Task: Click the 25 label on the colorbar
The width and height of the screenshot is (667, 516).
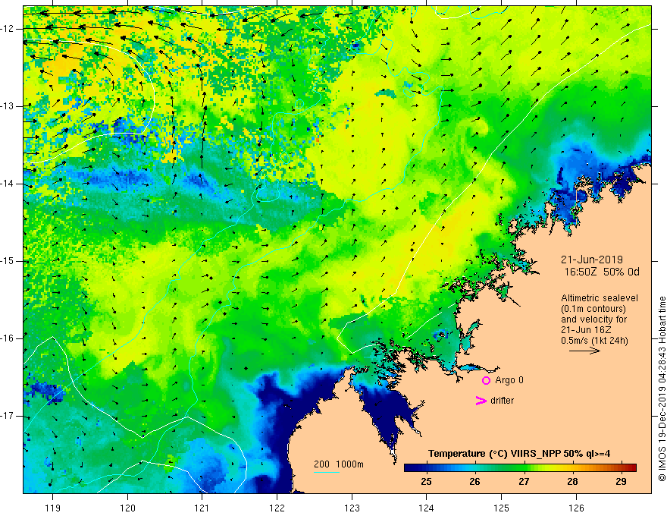Action: 426,482
